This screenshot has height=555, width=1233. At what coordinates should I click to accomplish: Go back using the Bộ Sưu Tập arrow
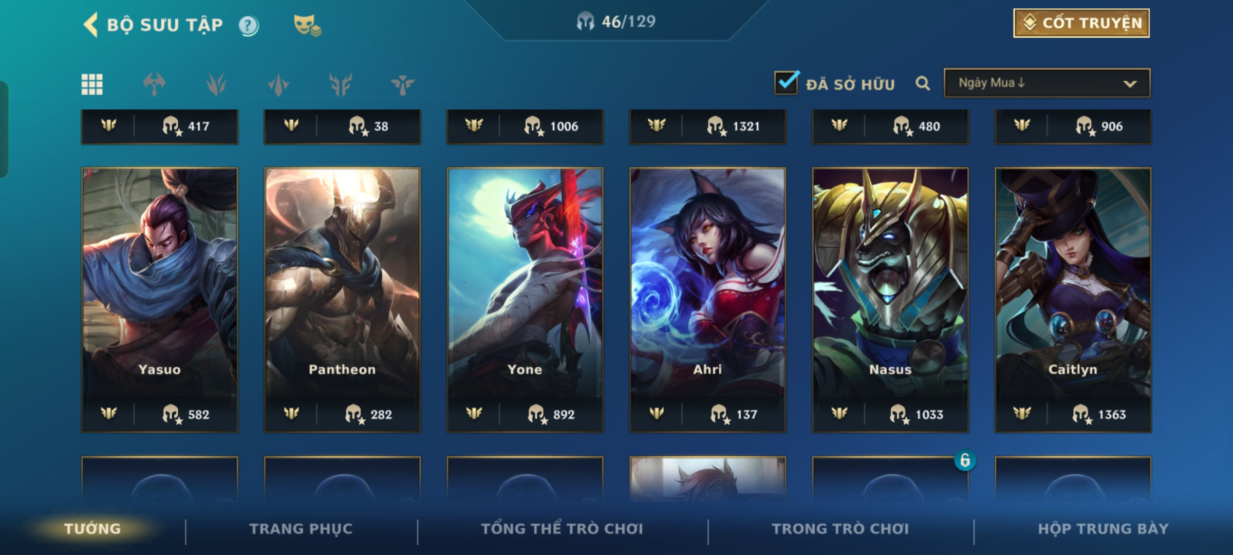point(90,25)
